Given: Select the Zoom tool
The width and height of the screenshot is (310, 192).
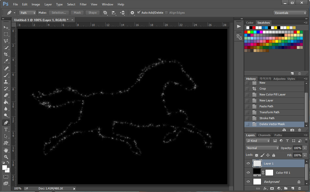Looking at the screenshot, I should (6, 157).
